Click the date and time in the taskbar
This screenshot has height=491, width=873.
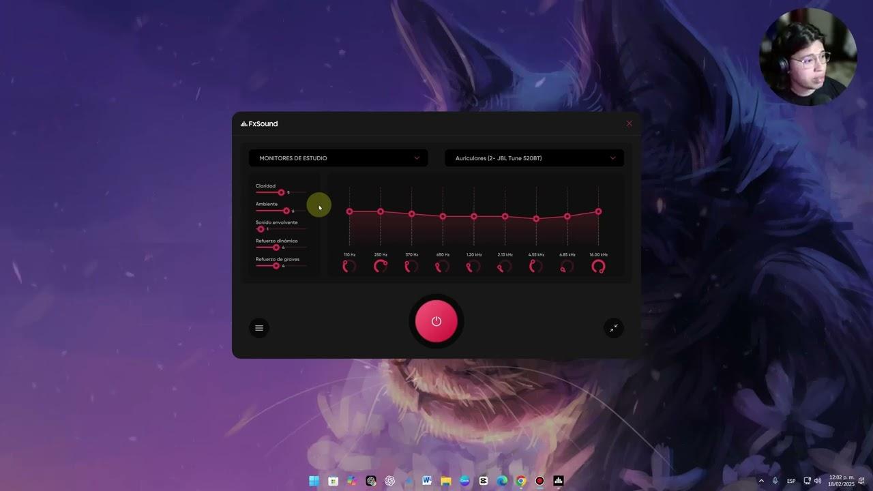click(x=841, y=481)
